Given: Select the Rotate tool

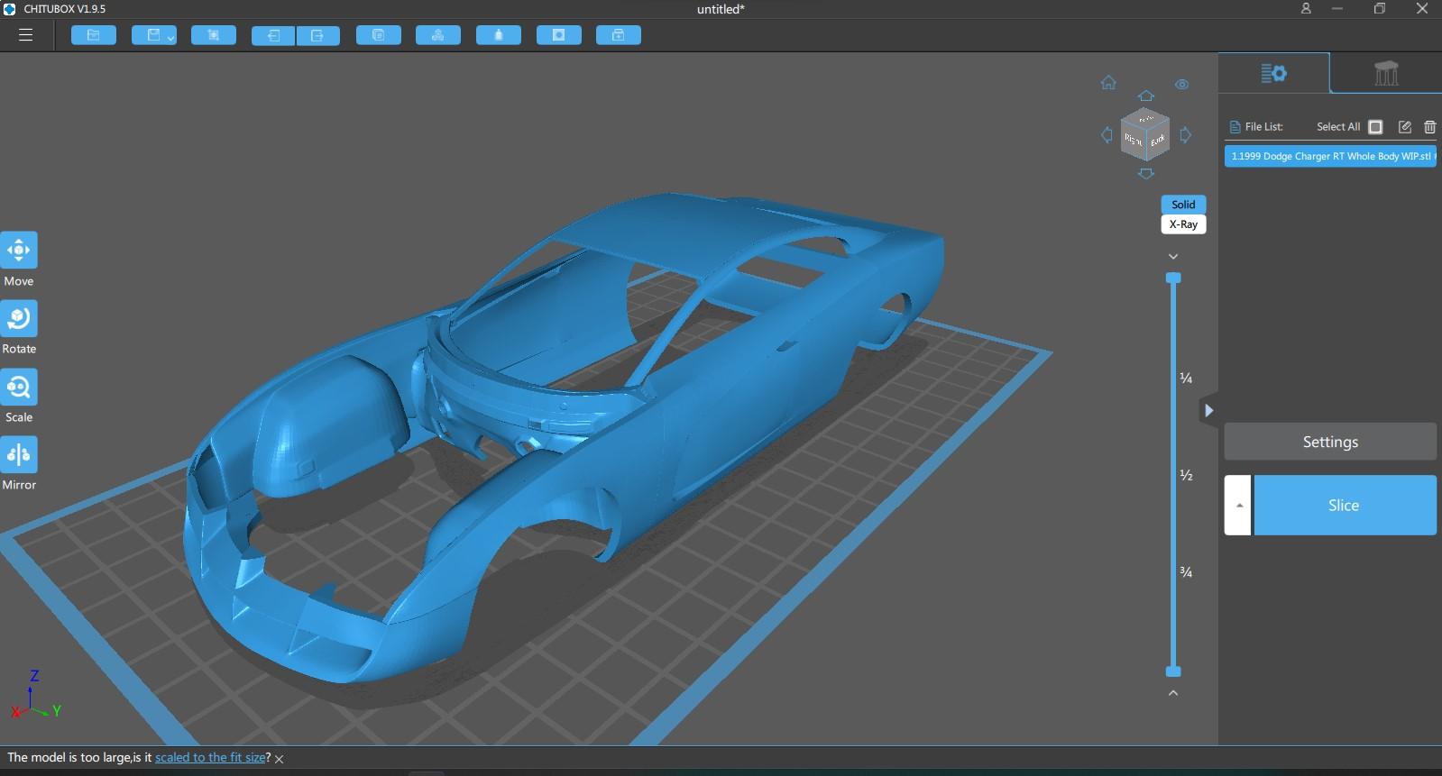Looking at the screenshot, I should pos(19,318).
